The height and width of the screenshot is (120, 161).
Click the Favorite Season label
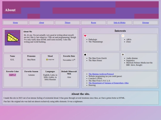(31, 71)
